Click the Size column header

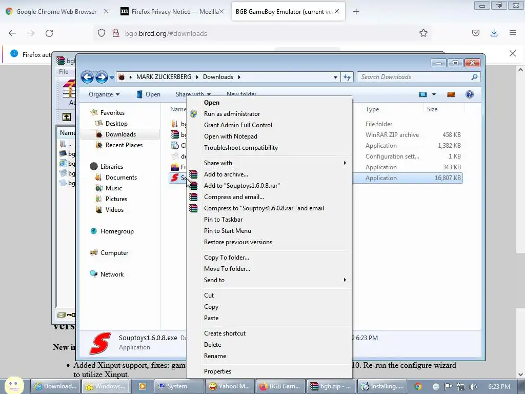tap(444, 109)
